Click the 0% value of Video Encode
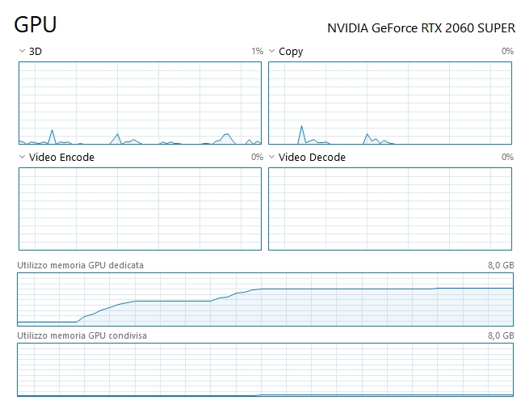 click(x=257, y=157)
